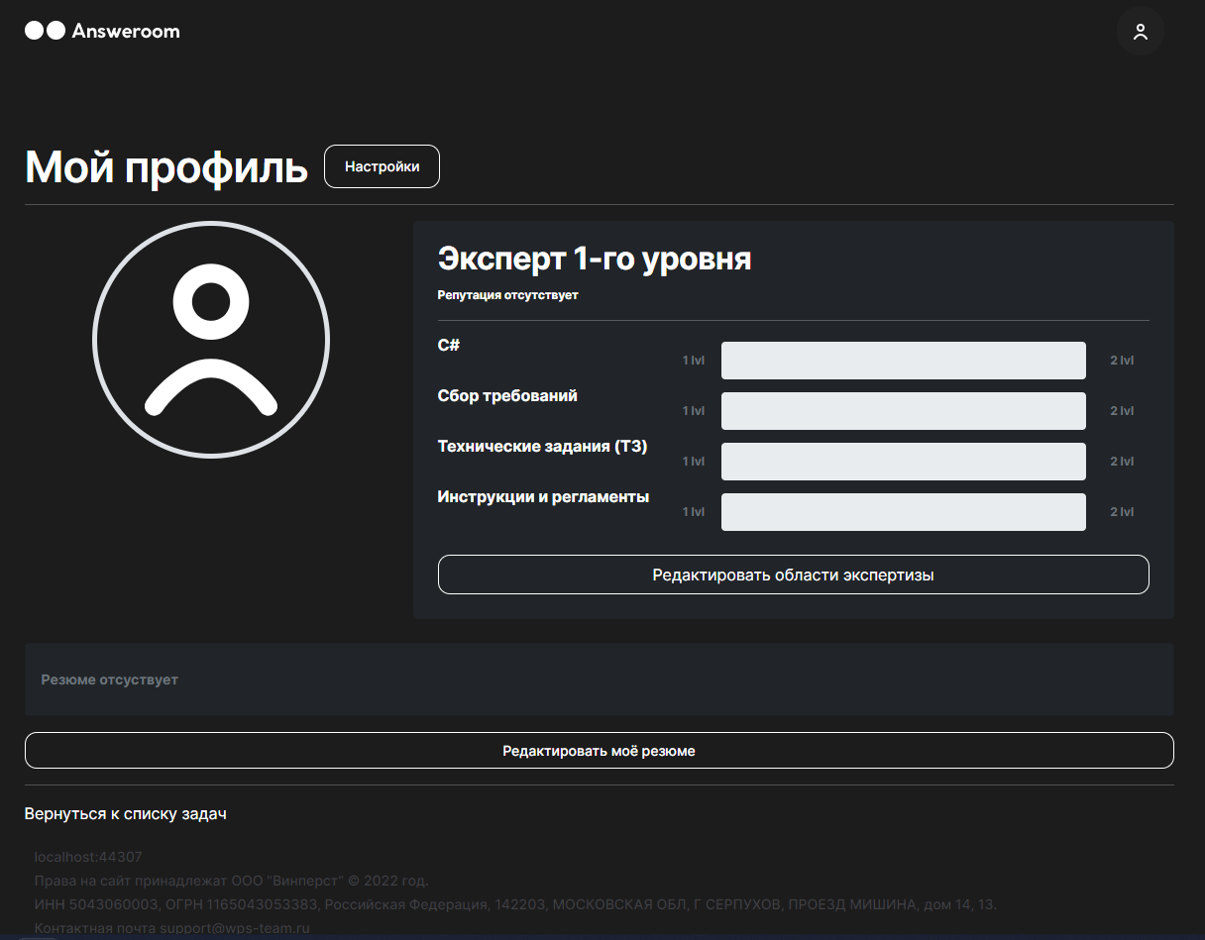Select the C# skill label

click(449, 345)
